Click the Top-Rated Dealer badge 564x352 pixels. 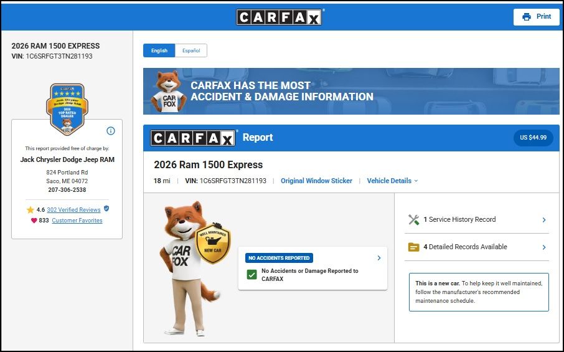pyautogui.click(x=67, y=109)
